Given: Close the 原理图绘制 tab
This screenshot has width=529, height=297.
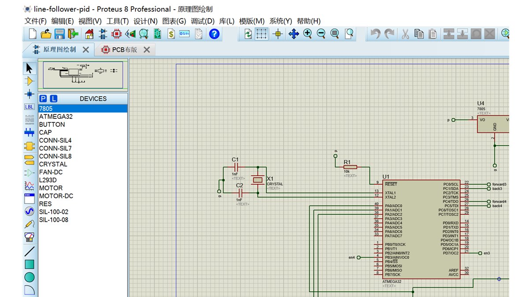Looking at the screenshot, I should (x=86, y=50).
